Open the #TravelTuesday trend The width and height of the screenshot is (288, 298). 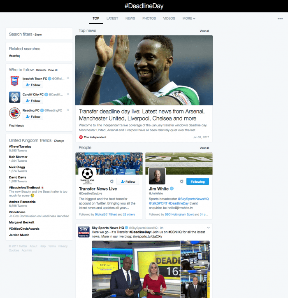click(20, 147)
